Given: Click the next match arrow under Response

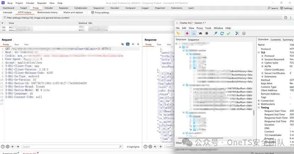Looking at the screenshot, I should [x=160, y=147].
